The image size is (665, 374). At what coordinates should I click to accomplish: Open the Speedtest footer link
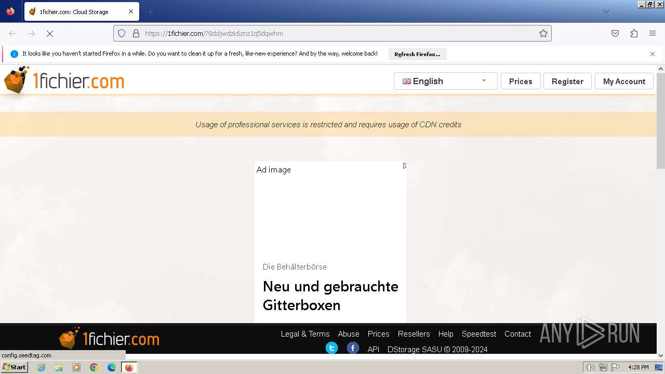click(479, 334)
